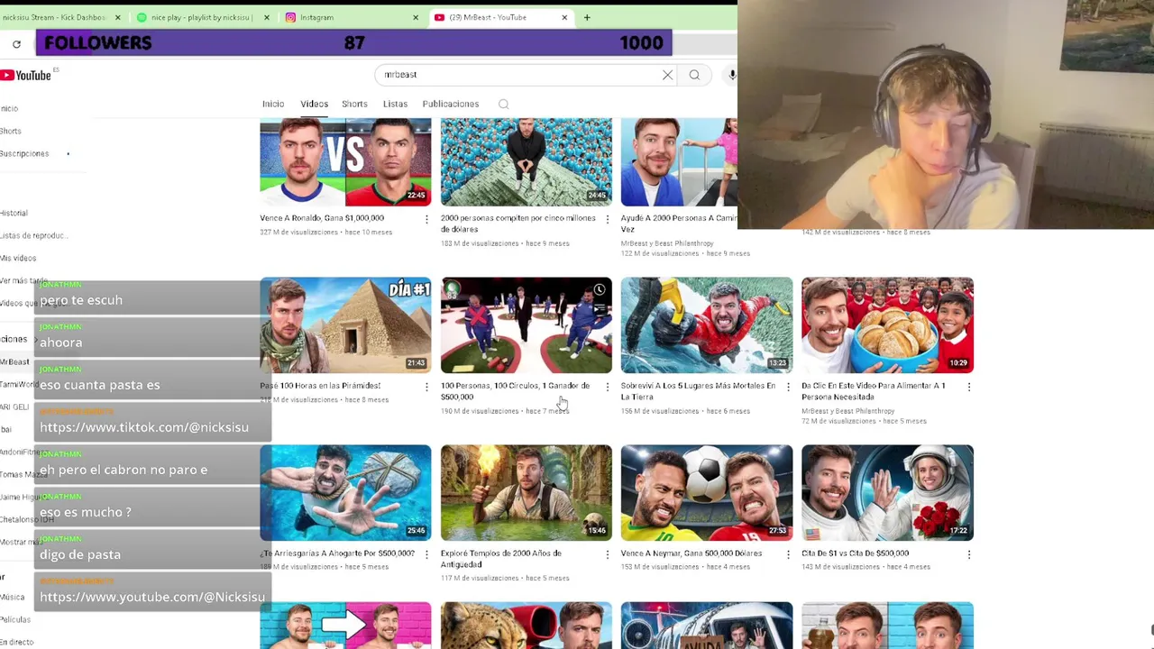Open title 'Cita De $1 vs Cita De $500,000'
The image size is (1154, 649).
pos(855,553)
